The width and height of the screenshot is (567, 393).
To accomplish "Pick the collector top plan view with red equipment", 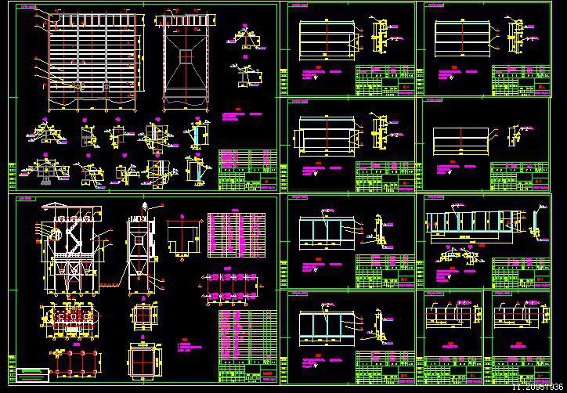I will (70, 320).
